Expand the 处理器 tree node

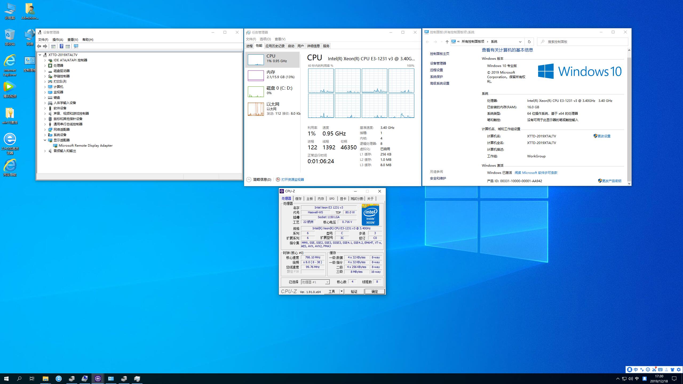pos(45,66)
